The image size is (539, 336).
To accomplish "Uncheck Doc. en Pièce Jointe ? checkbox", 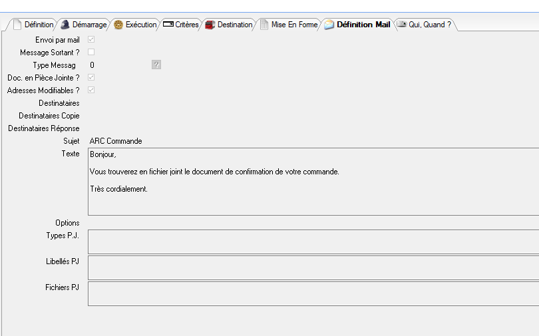I will pyautogui.click(x=91, y=77).
